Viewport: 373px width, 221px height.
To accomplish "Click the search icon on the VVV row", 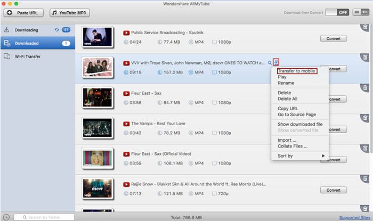I will pyautogui.click(x=270, y=63).
